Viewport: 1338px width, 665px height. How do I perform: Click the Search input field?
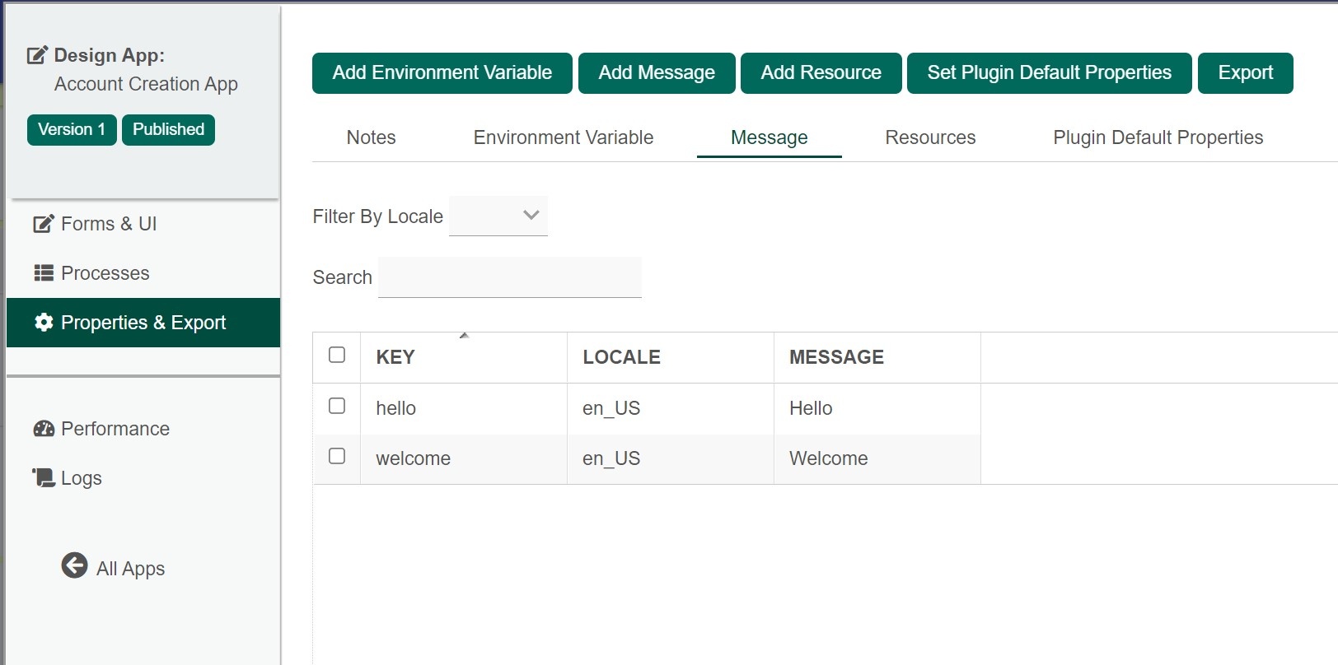coord(509,277)
